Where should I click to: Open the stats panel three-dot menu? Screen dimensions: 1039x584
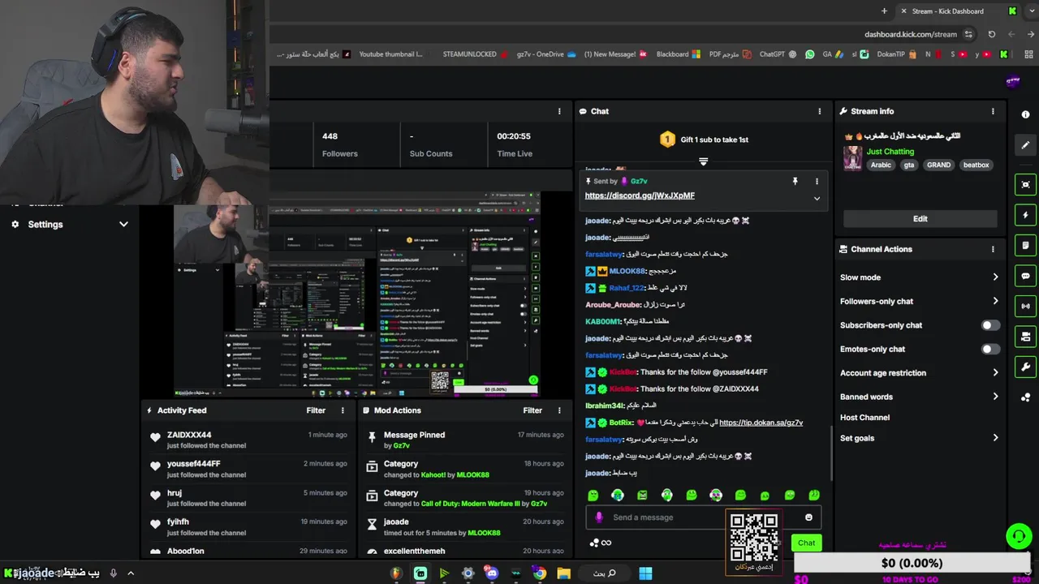[559, 111]
